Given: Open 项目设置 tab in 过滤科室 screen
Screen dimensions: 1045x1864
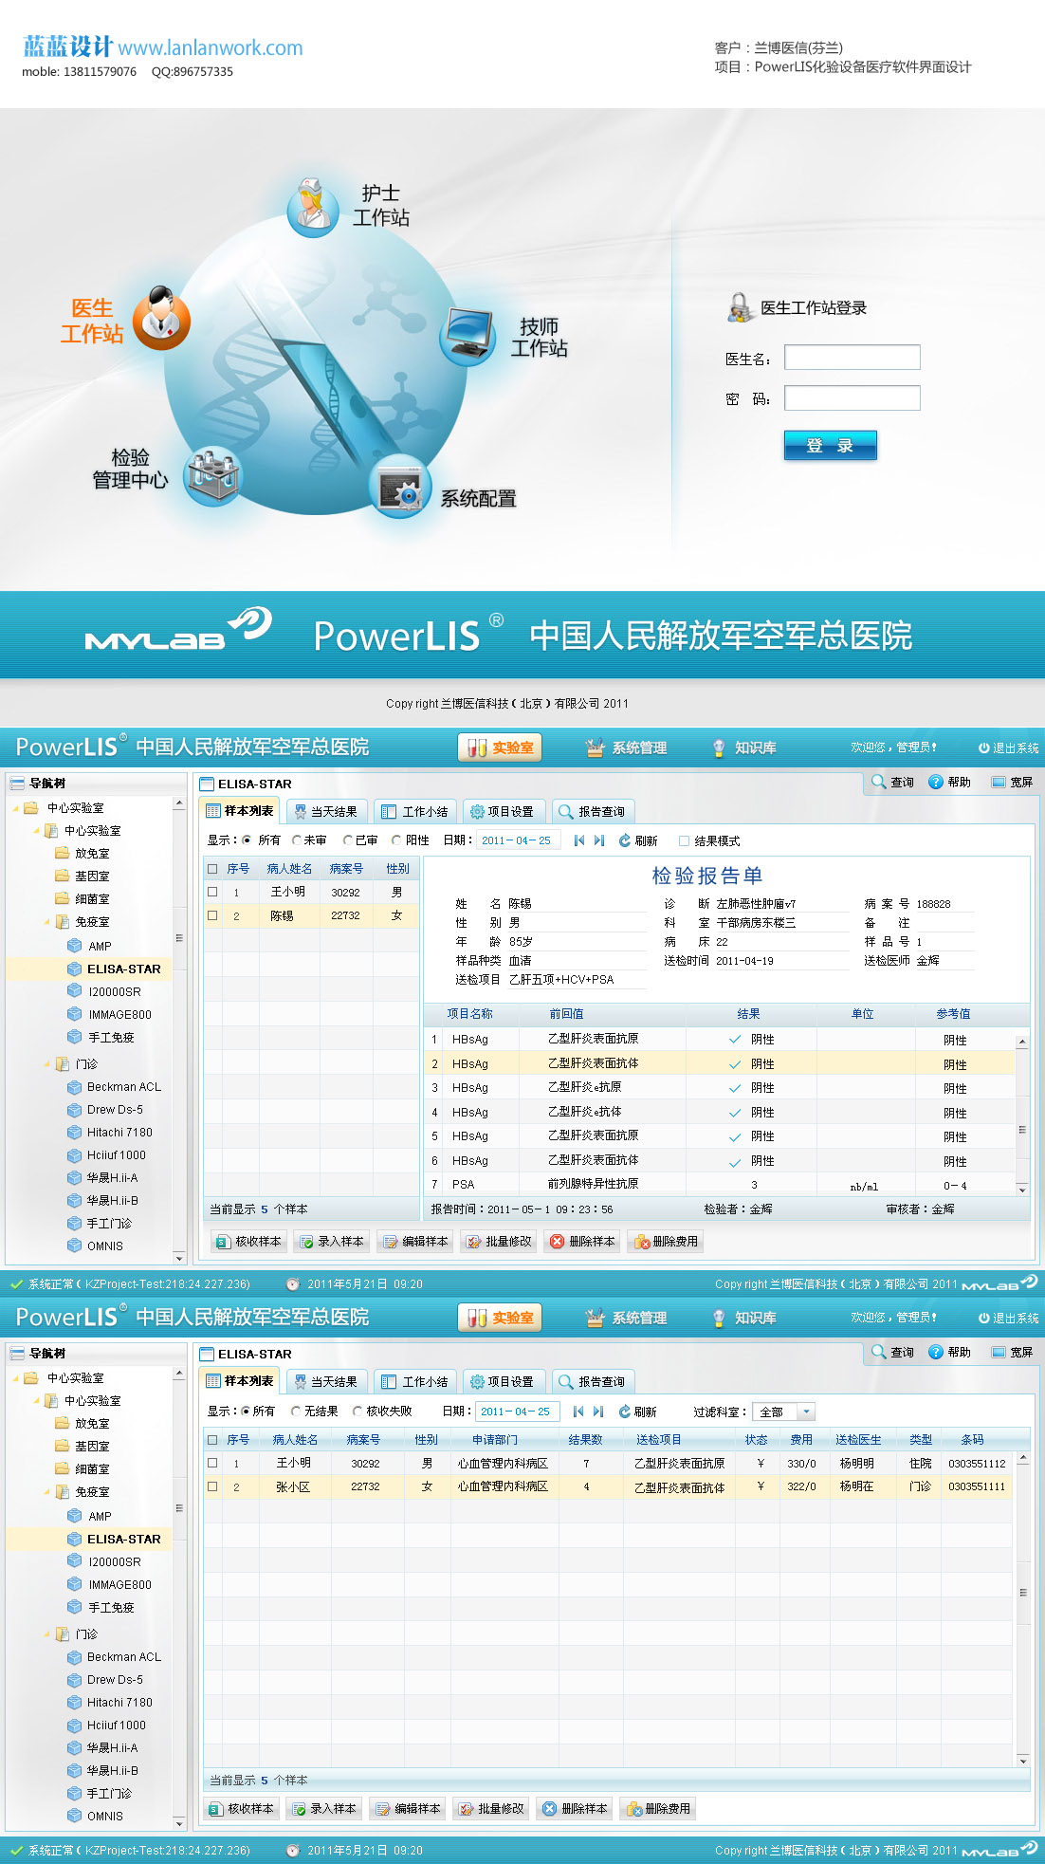Looking at the screenshot, I should pos(503,1382).
